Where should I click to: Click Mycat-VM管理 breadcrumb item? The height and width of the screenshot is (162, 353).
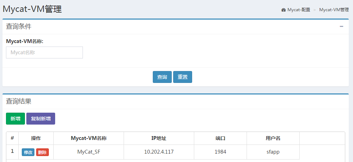[x=334, y=10]
